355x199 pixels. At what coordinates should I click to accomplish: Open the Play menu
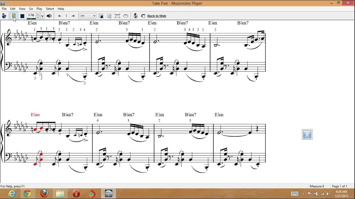tap(39, 9)
